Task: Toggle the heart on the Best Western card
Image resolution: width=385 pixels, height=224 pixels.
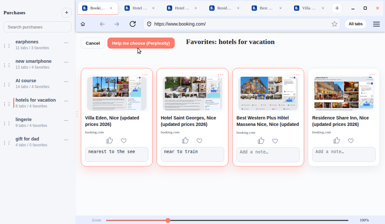Action: point(275,141)
